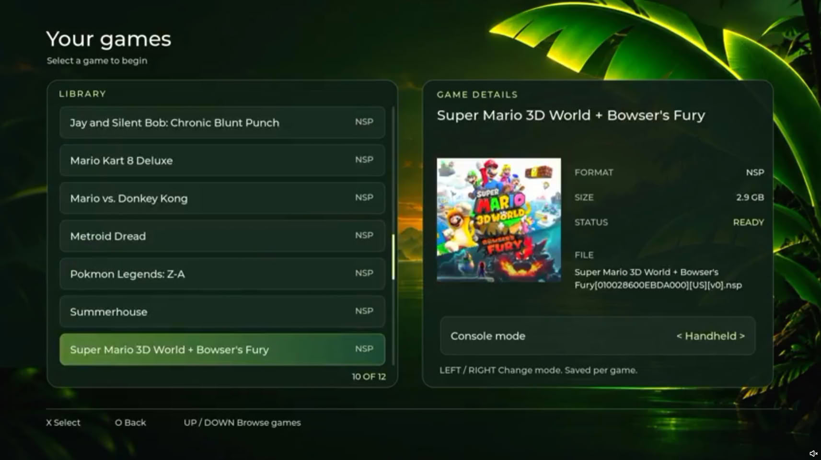The image size is (821, 460).
Task: Click the X Select hint
Action: click(x=63, y=423)
